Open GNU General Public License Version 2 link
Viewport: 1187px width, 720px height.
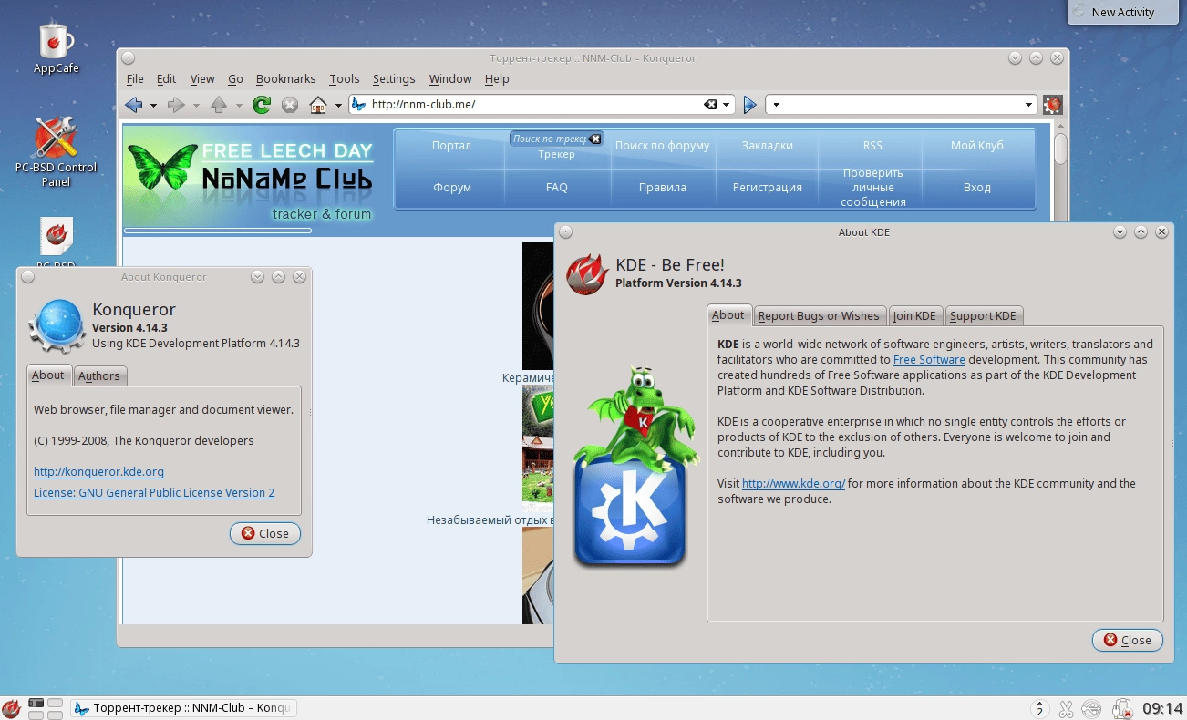[154, 492]
